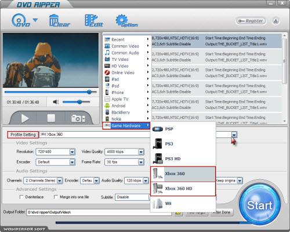Click the Register key button
Screen dimensions: 290x232
[x=251, y=21]
